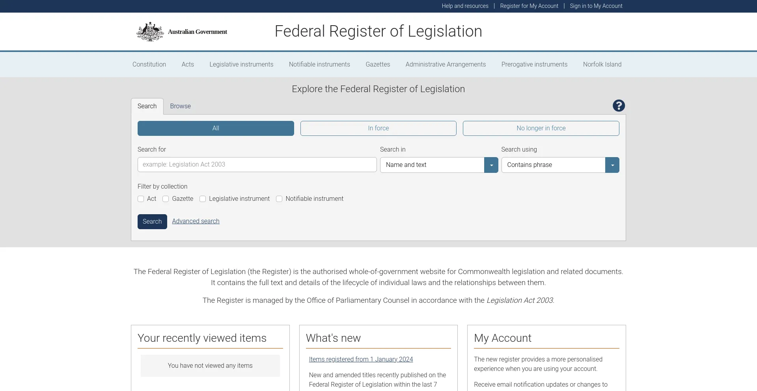Viewport: 757px width, 391px height.
Task: Open the Constitution menu item
Action: 149,64
